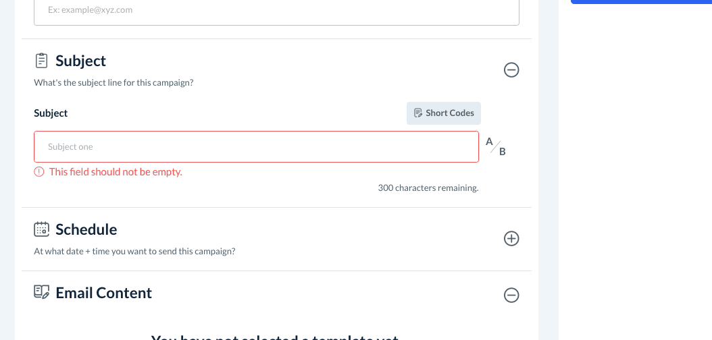This screenshot has width=712, height=340.
Task: Select the Schedule section heading
Action: (x=86, y=229)
